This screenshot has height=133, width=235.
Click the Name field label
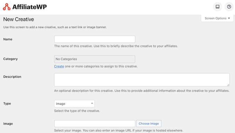[8, 39]
